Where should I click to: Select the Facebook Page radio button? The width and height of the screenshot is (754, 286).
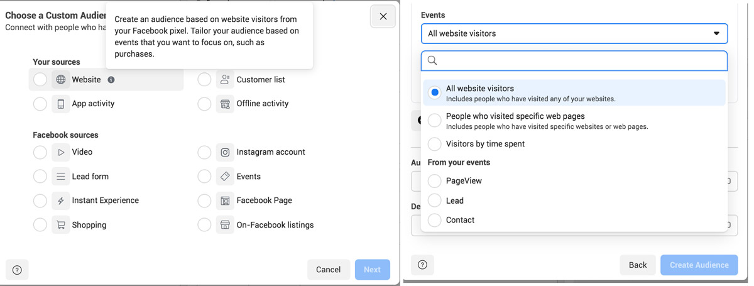coord(204,201)
